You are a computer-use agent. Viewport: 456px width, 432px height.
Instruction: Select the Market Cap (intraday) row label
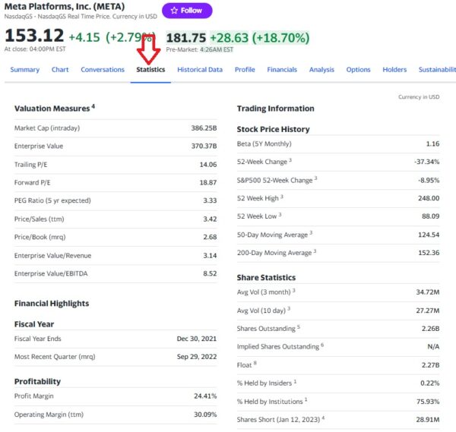47,128
